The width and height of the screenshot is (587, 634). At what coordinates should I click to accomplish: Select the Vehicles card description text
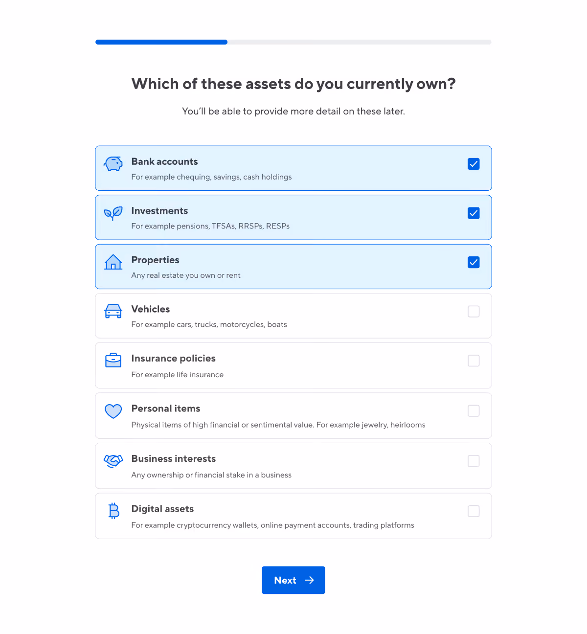pyautogui.click(x=209, y=324)
